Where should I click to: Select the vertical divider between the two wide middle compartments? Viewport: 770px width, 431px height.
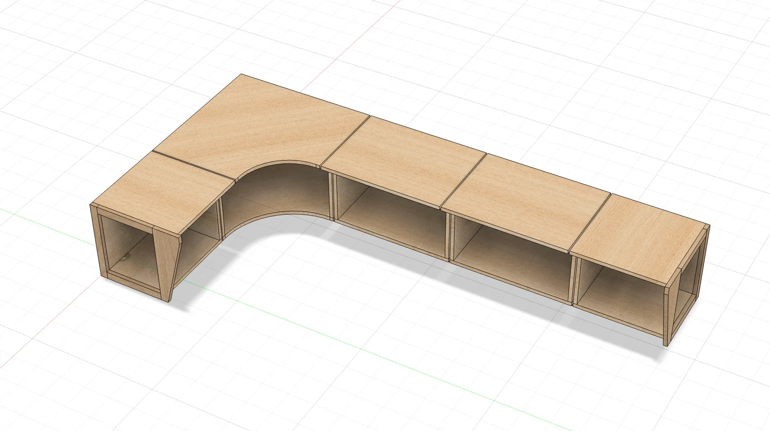pos(448,236)
